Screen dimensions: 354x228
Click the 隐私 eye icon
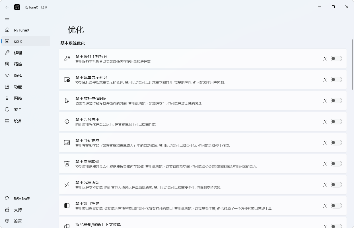[x=7, y=75]
